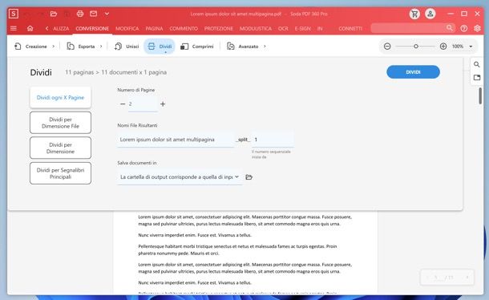
Task: Click the Unisci merge tool
Action: 127,47
